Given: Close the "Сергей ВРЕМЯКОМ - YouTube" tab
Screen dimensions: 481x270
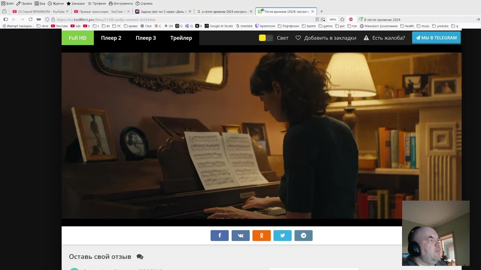Looking at the screenshot, I should click(x=67, y=12).
